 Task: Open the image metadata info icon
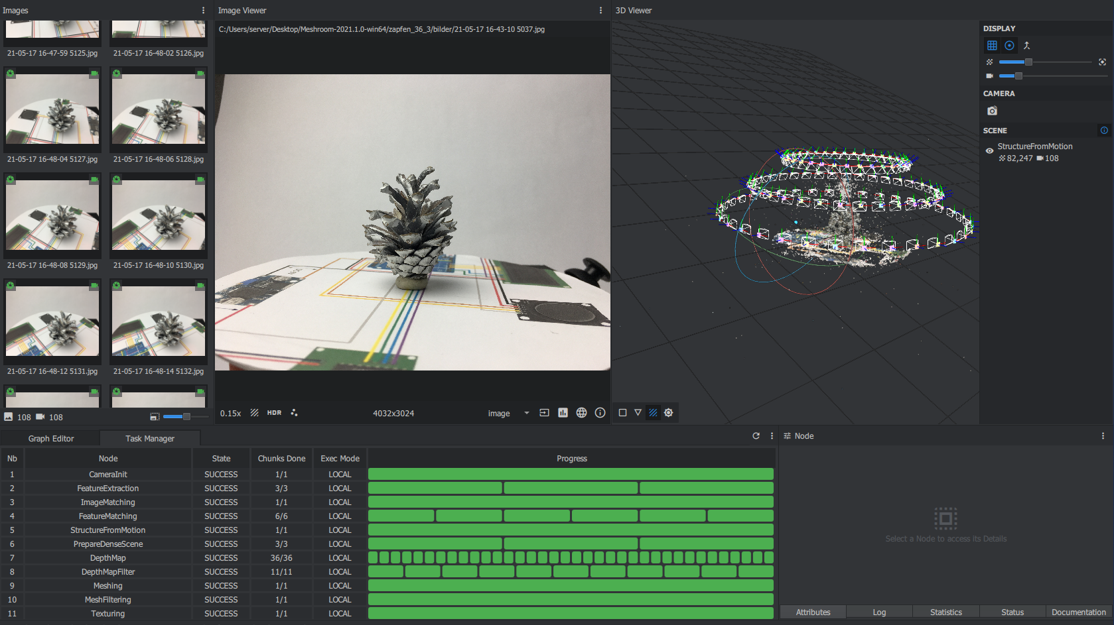(x=600, y=413)
